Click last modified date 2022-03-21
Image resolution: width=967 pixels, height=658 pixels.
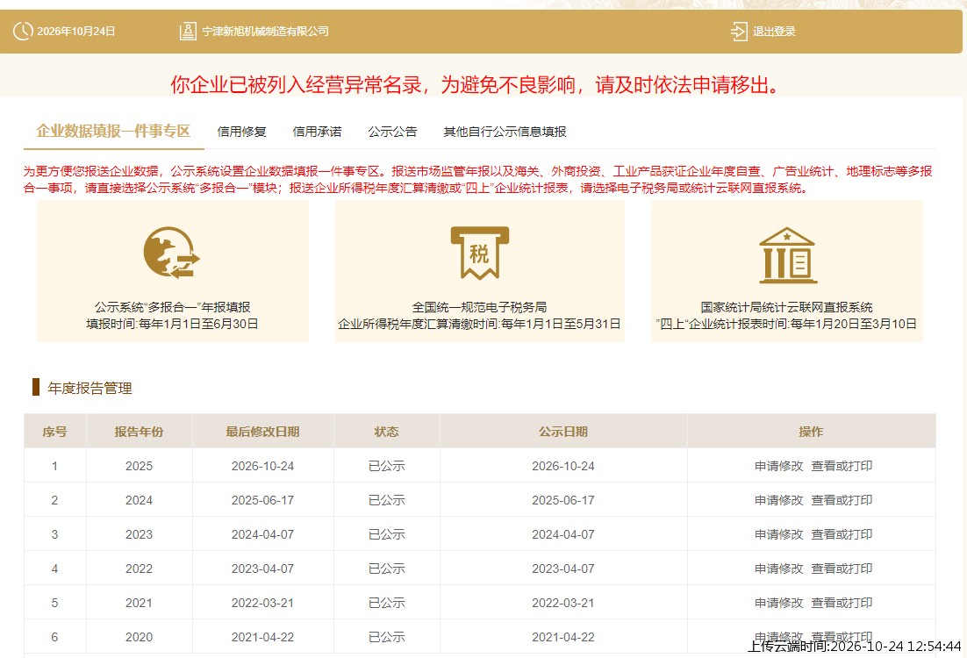click(x=262, y=603)
